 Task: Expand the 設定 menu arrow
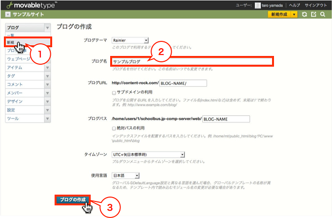pyautogui.click(x=47, y=110)
